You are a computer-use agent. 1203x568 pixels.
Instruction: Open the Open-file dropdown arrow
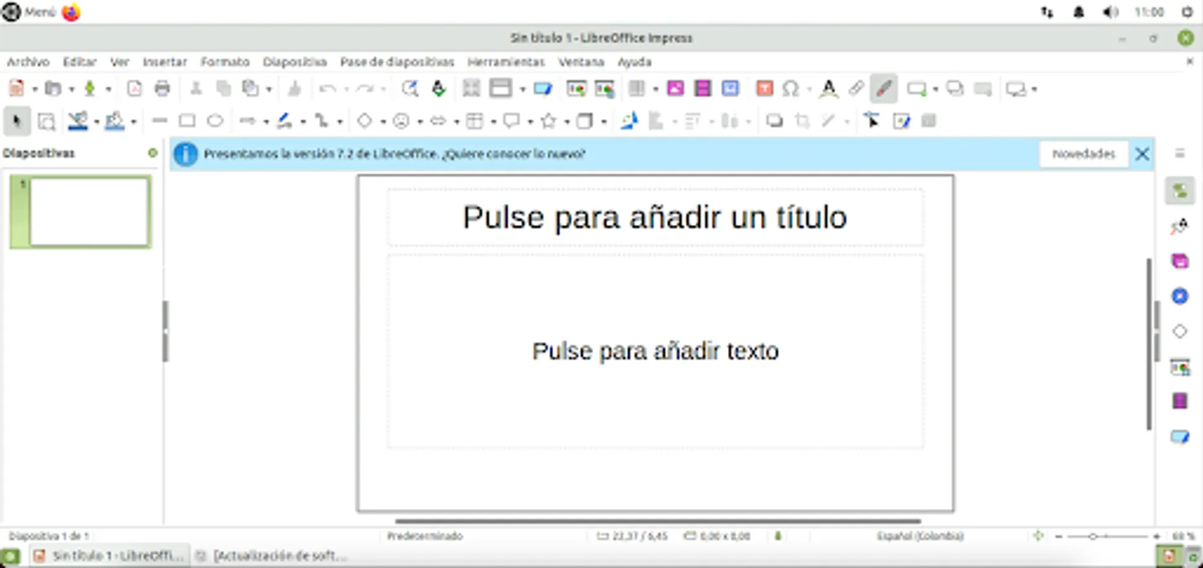tap(71, 89)
